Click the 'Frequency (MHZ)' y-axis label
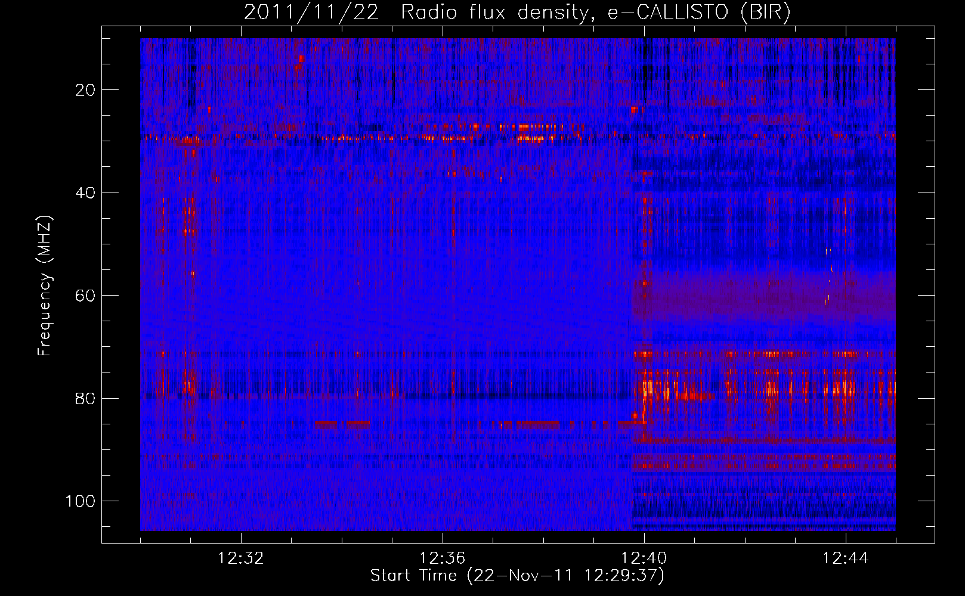The height and width of the screenshot is (596, 965). pyautogui.click(x=45, y=286)
